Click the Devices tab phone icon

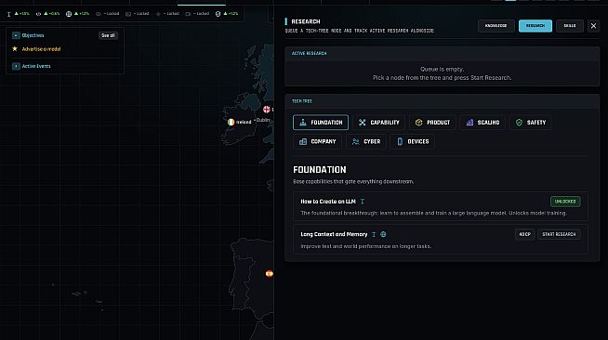point(400,142)
